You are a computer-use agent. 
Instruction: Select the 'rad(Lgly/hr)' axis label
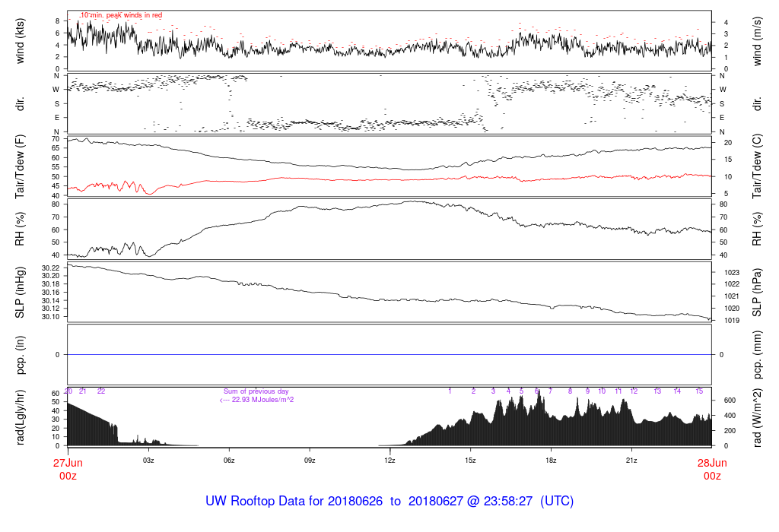click(x=20, y=417)
